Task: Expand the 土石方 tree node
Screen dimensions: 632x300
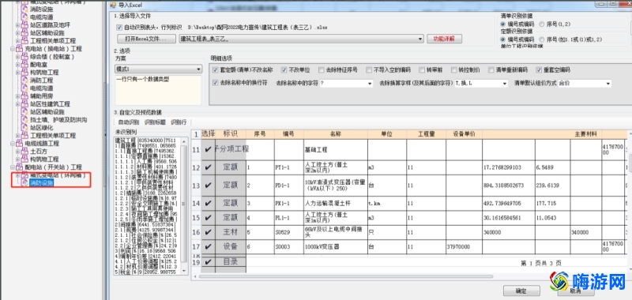Action: click(17, 151)
